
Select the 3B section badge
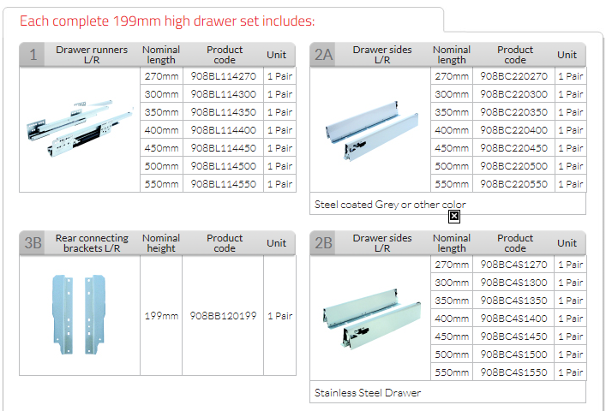33,243
